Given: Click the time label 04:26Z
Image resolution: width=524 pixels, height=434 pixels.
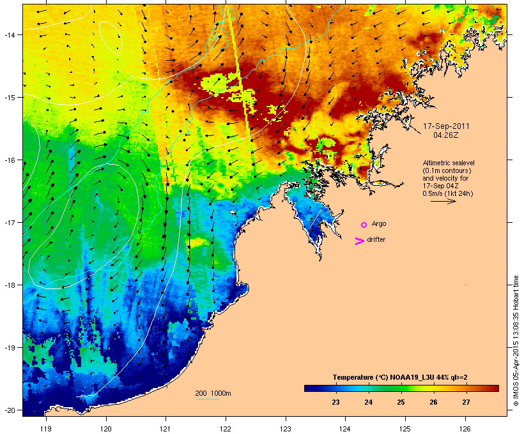Looking at the screenshot, I should (x=446, y=135).
